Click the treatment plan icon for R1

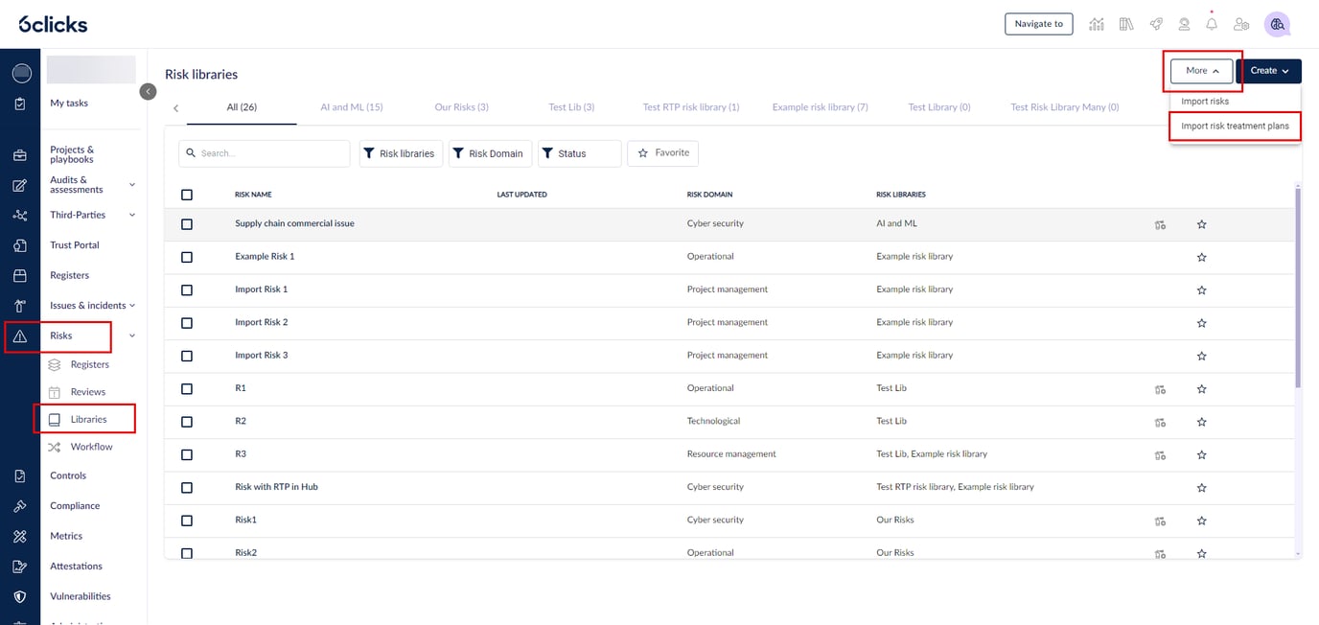tap(1160, 389)
